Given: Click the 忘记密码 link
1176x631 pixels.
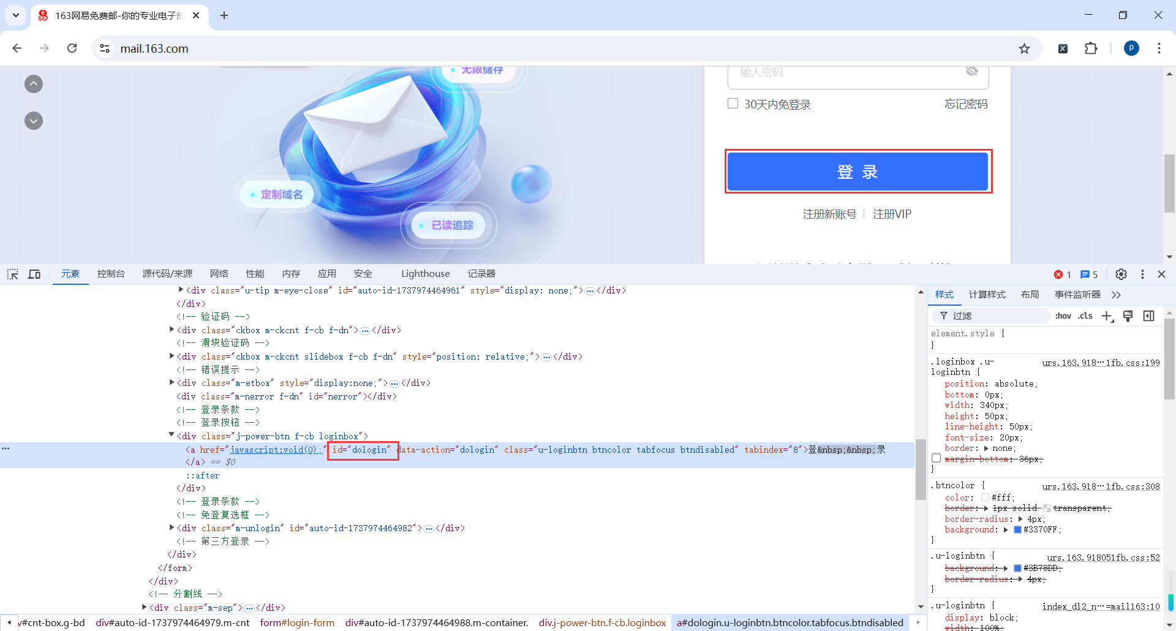Looking at the screenshot, I should (966, 104).
